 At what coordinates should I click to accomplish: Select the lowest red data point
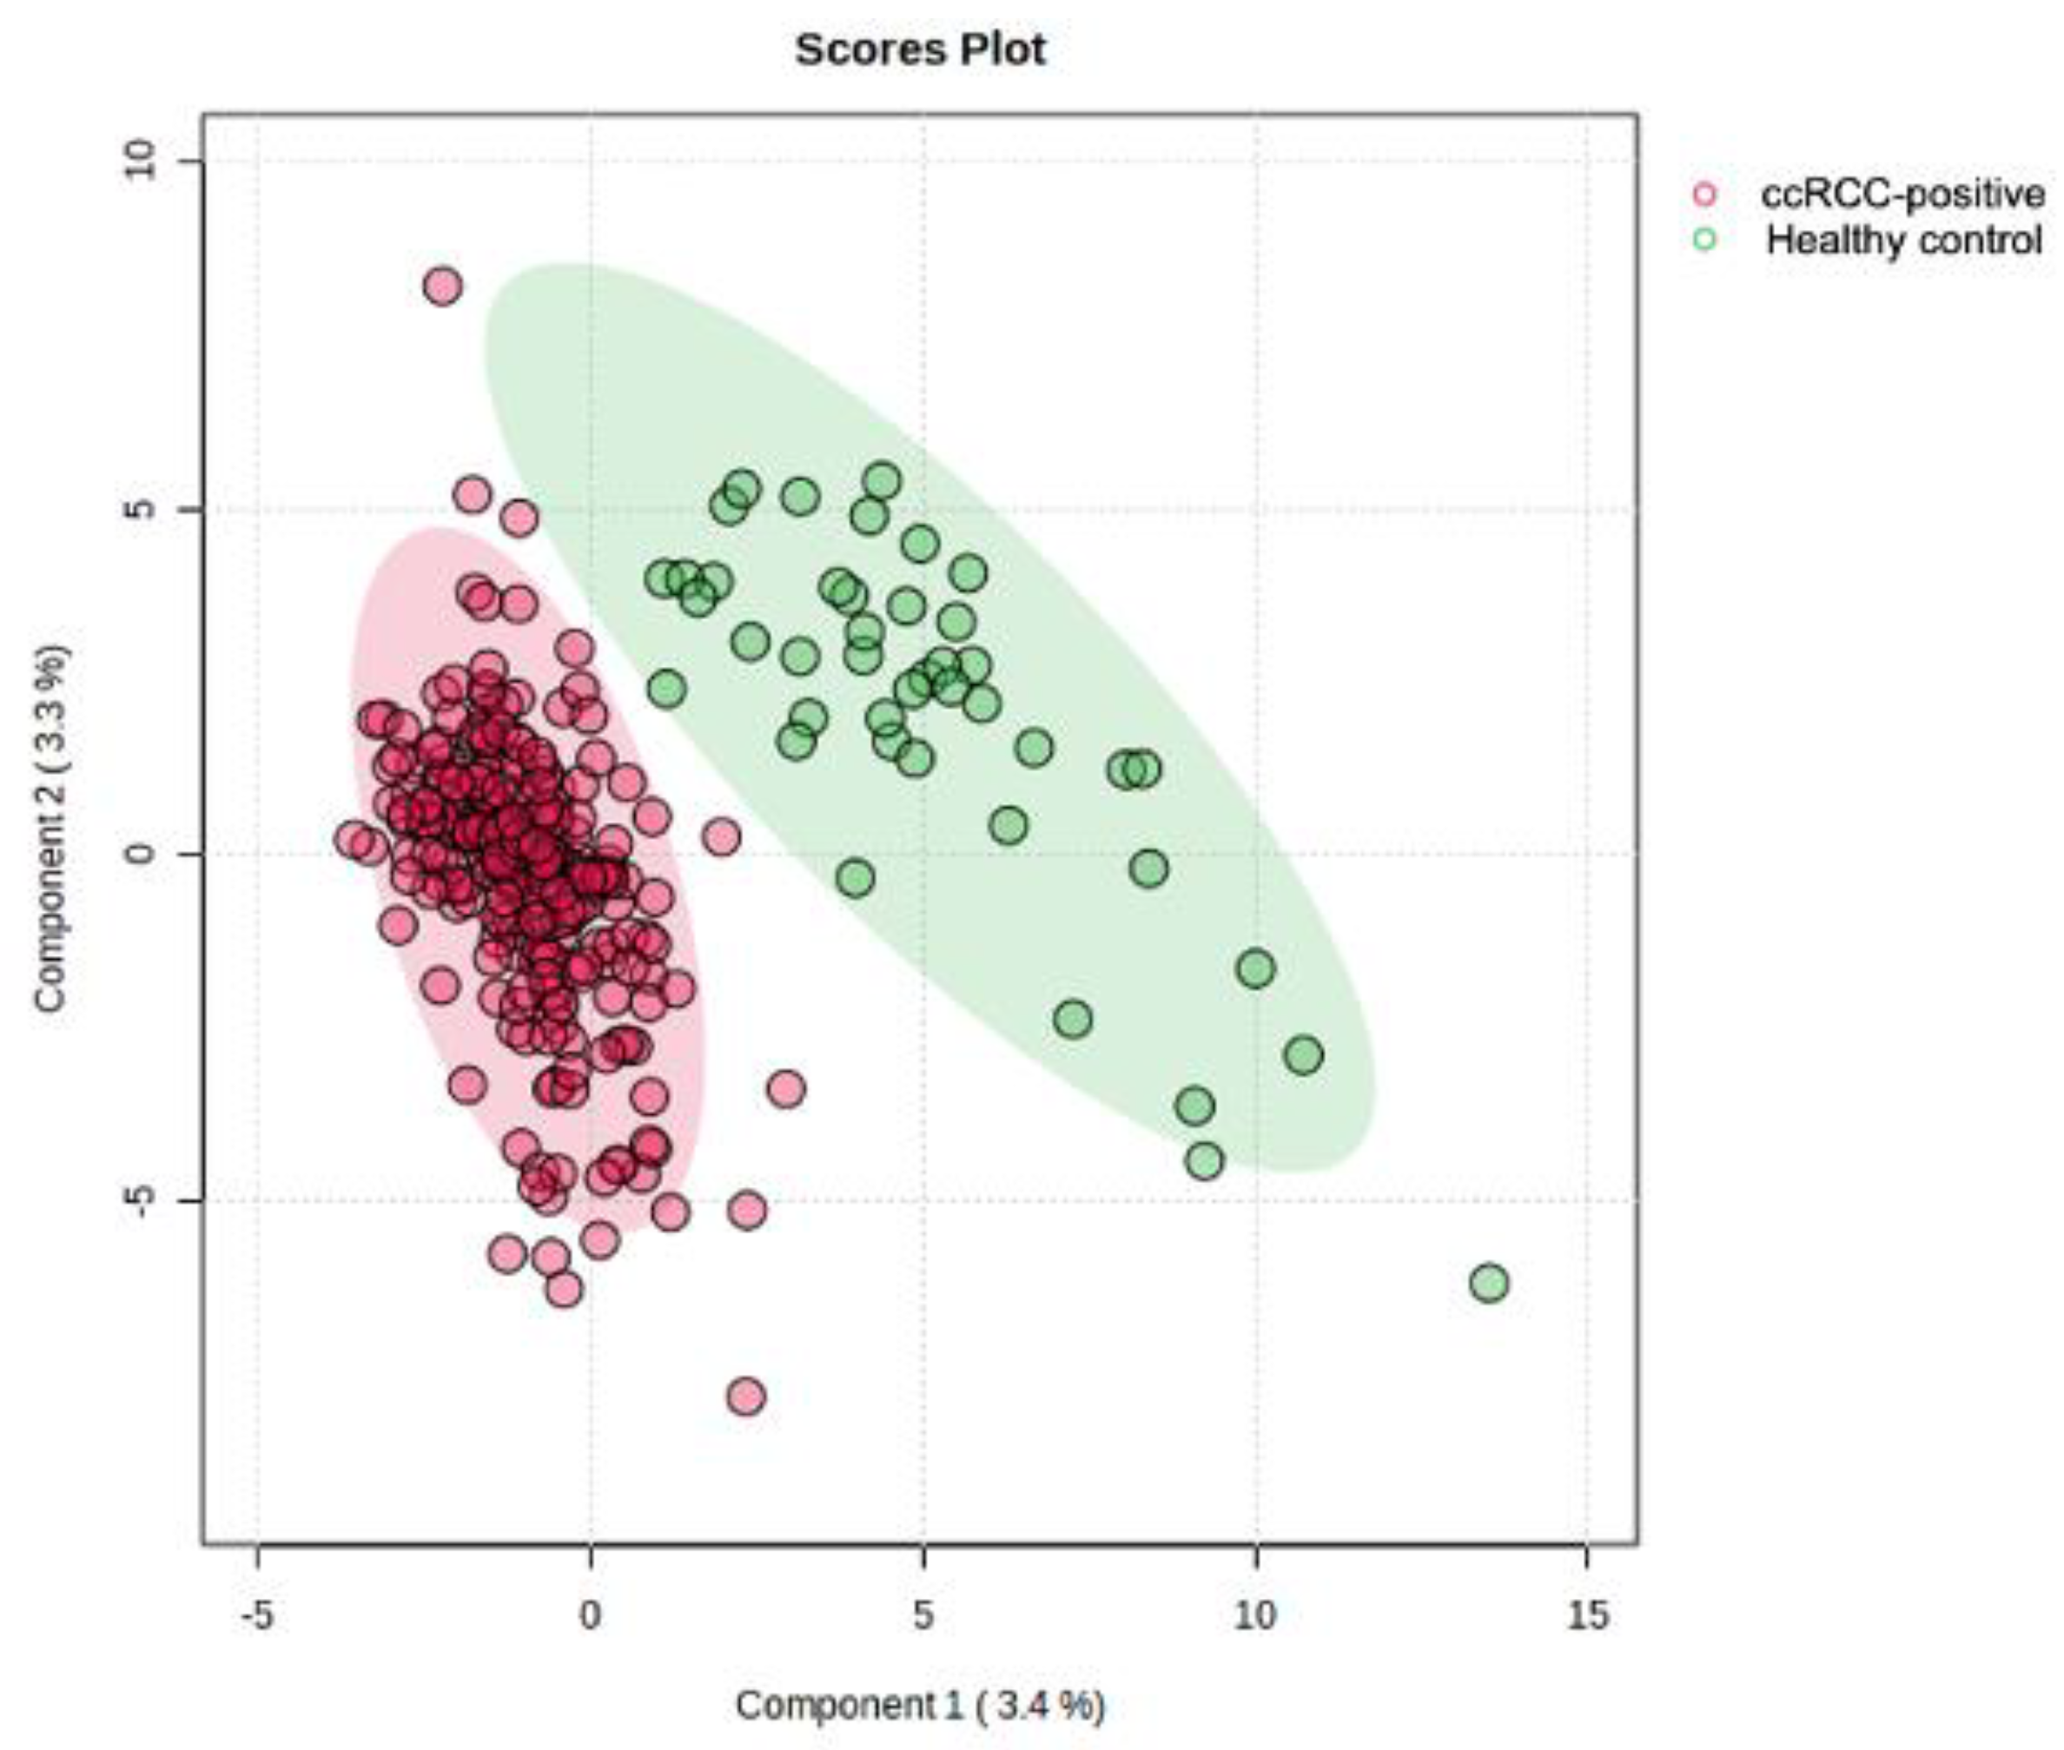coord(746,1397)
